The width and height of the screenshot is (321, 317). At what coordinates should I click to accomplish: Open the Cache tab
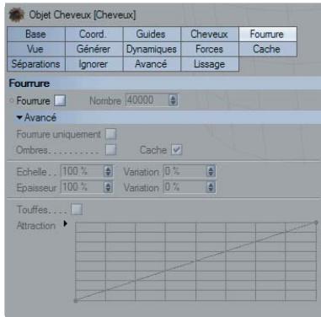[x=268, y=49]
